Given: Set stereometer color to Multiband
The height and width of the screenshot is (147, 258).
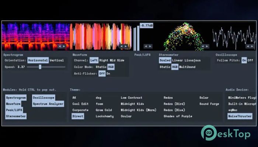Looking at the screenshot, I should coord(187,67).
